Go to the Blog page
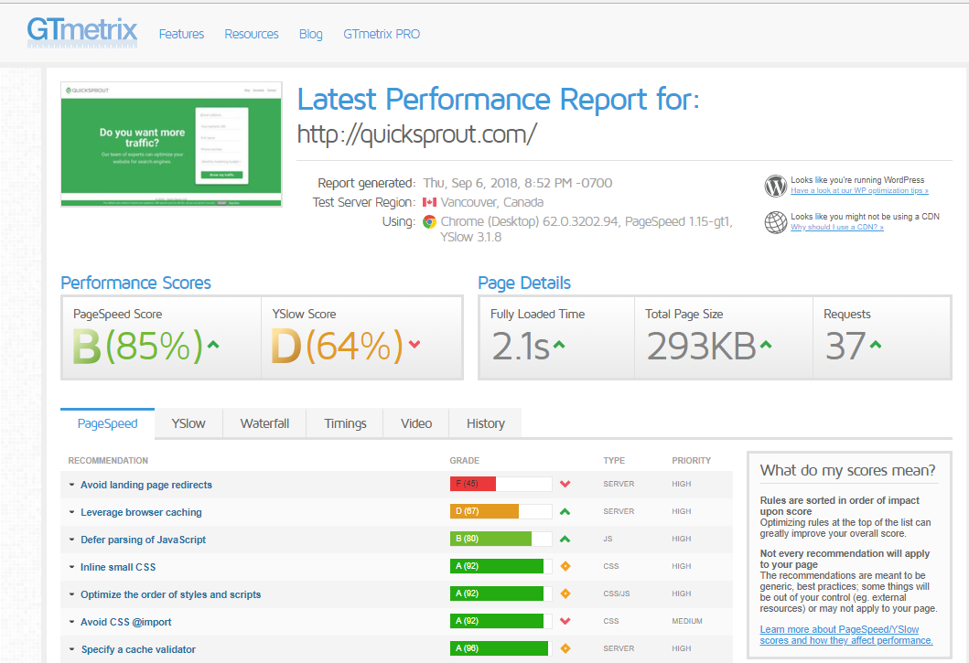Viewport: 969px width, 663px height. click(311, 34)
